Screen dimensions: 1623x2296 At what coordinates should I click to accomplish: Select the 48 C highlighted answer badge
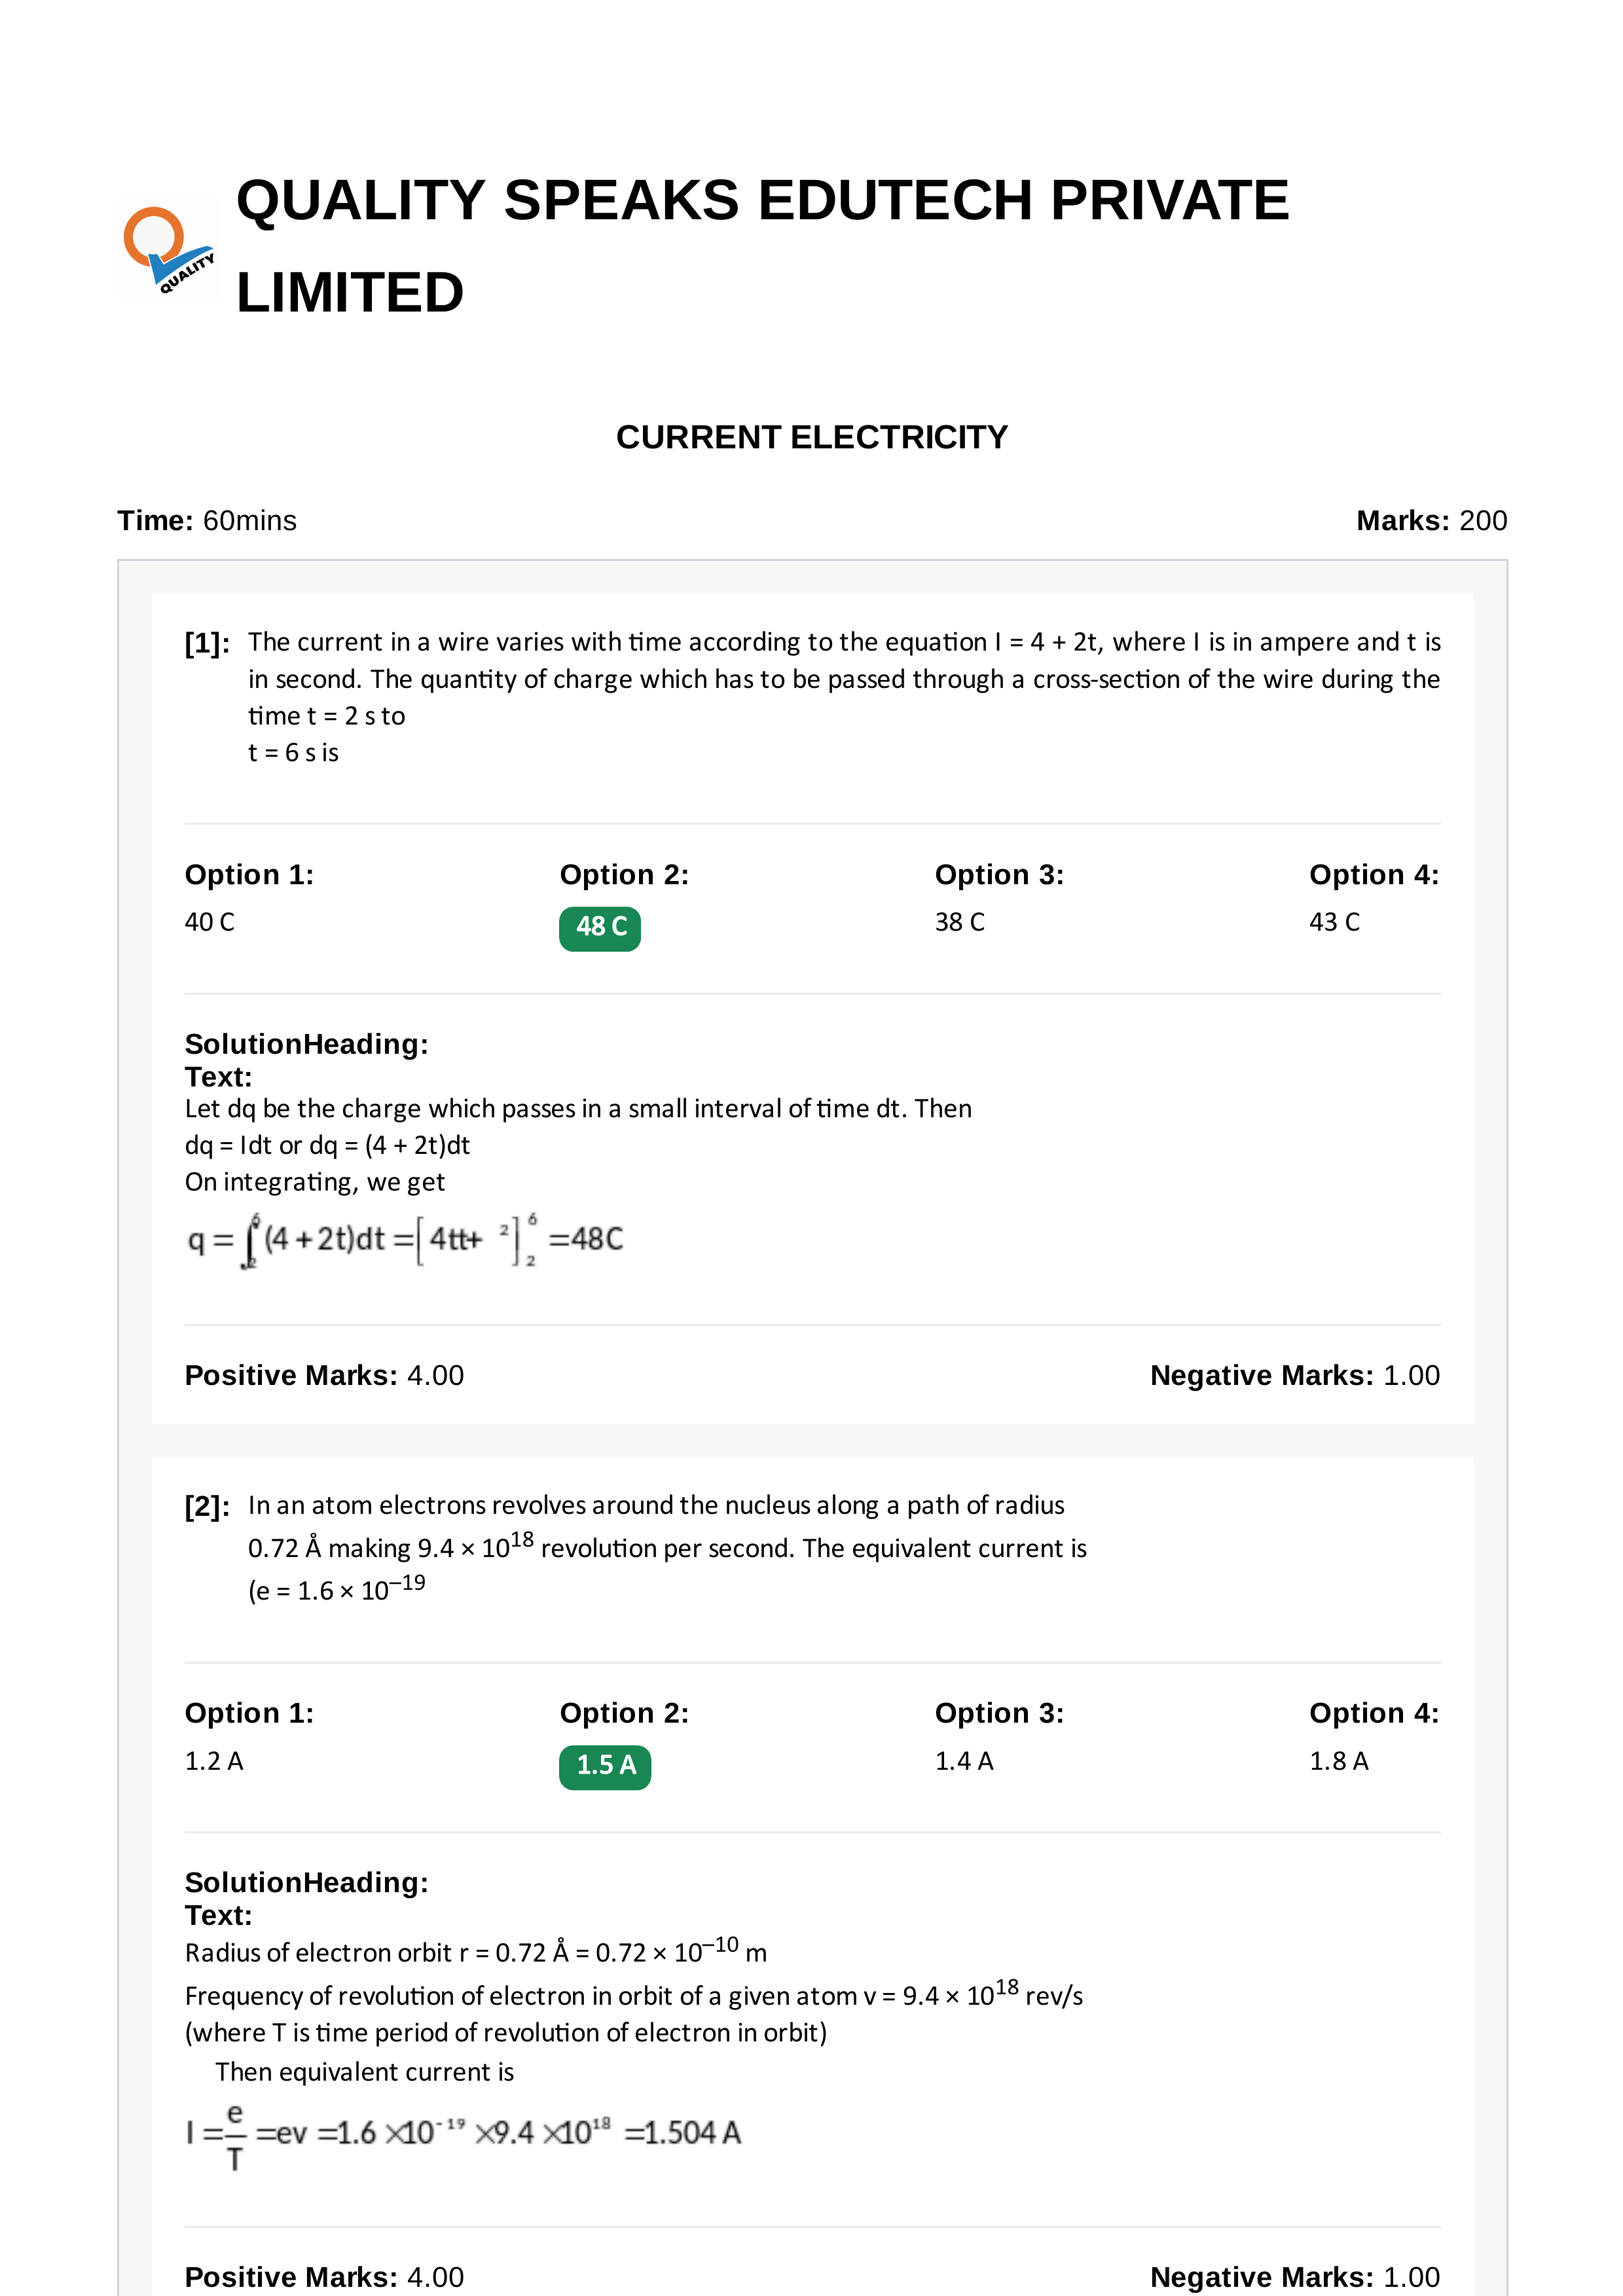click(600, 928)
